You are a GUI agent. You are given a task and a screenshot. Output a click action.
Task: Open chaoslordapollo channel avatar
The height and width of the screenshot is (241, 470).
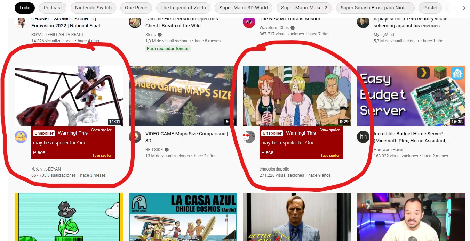(249, 137)
